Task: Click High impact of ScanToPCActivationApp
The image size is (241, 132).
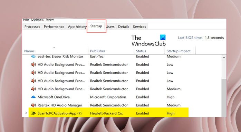Action: (x=171, y=113)
